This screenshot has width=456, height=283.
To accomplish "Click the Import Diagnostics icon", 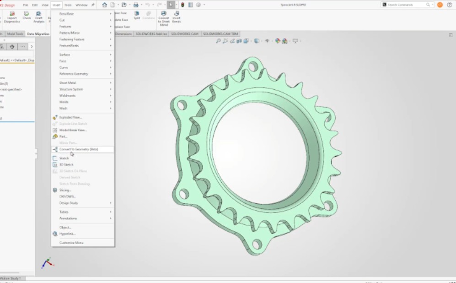I will pos(12,17).
